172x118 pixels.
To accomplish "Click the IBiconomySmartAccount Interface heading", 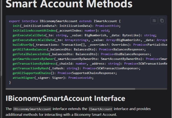I will [x=66, y=98].
